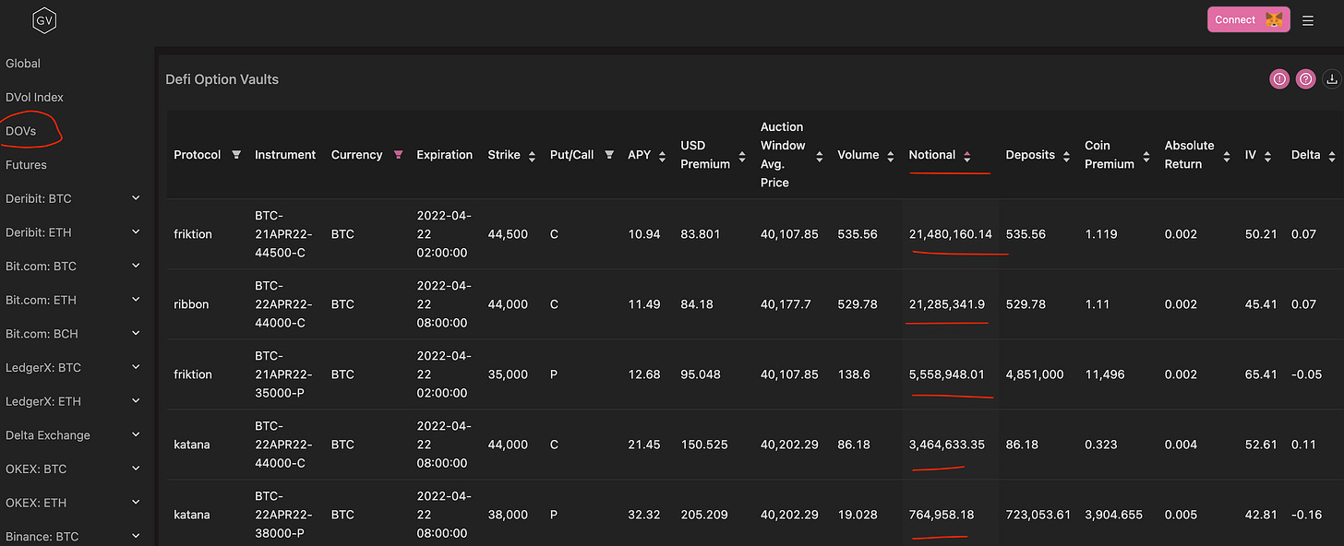Sort by Coin Premium column arrows

[x=1146, y=156]
